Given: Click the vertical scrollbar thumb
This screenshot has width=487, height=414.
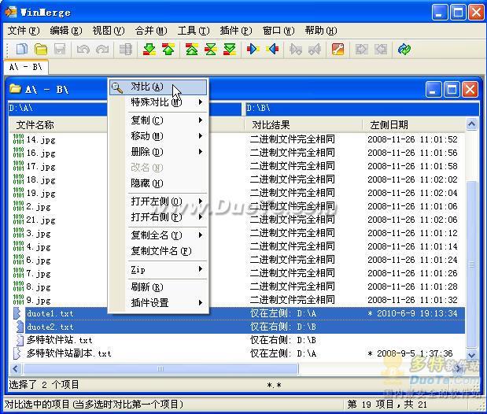Looking at the screenshot, I should point(471,264).
